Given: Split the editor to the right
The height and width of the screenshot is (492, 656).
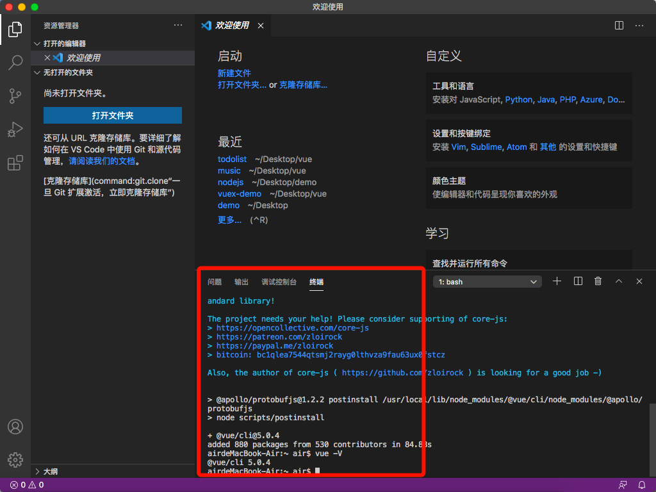Looking at the screenshot, I should click(x=619, y=26).
